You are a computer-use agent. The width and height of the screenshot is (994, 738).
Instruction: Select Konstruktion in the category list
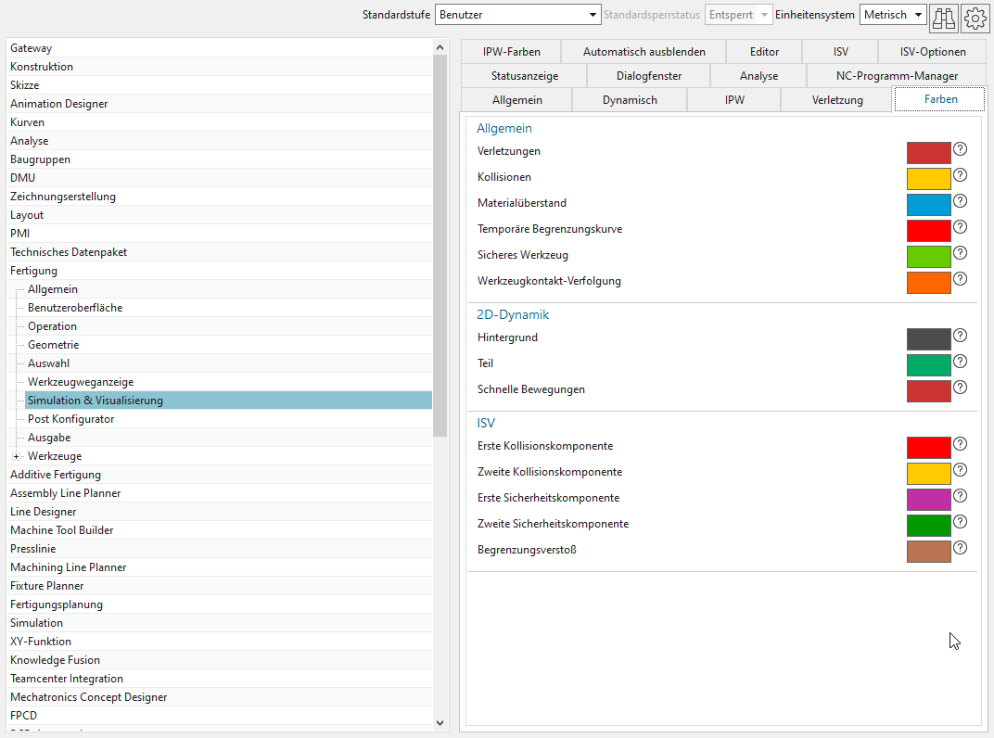pyautogui.click(x=220, y=67)
